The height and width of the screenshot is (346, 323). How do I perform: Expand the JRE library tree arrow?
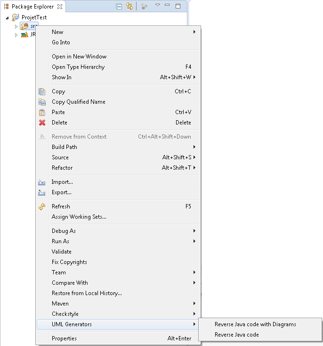16,35
